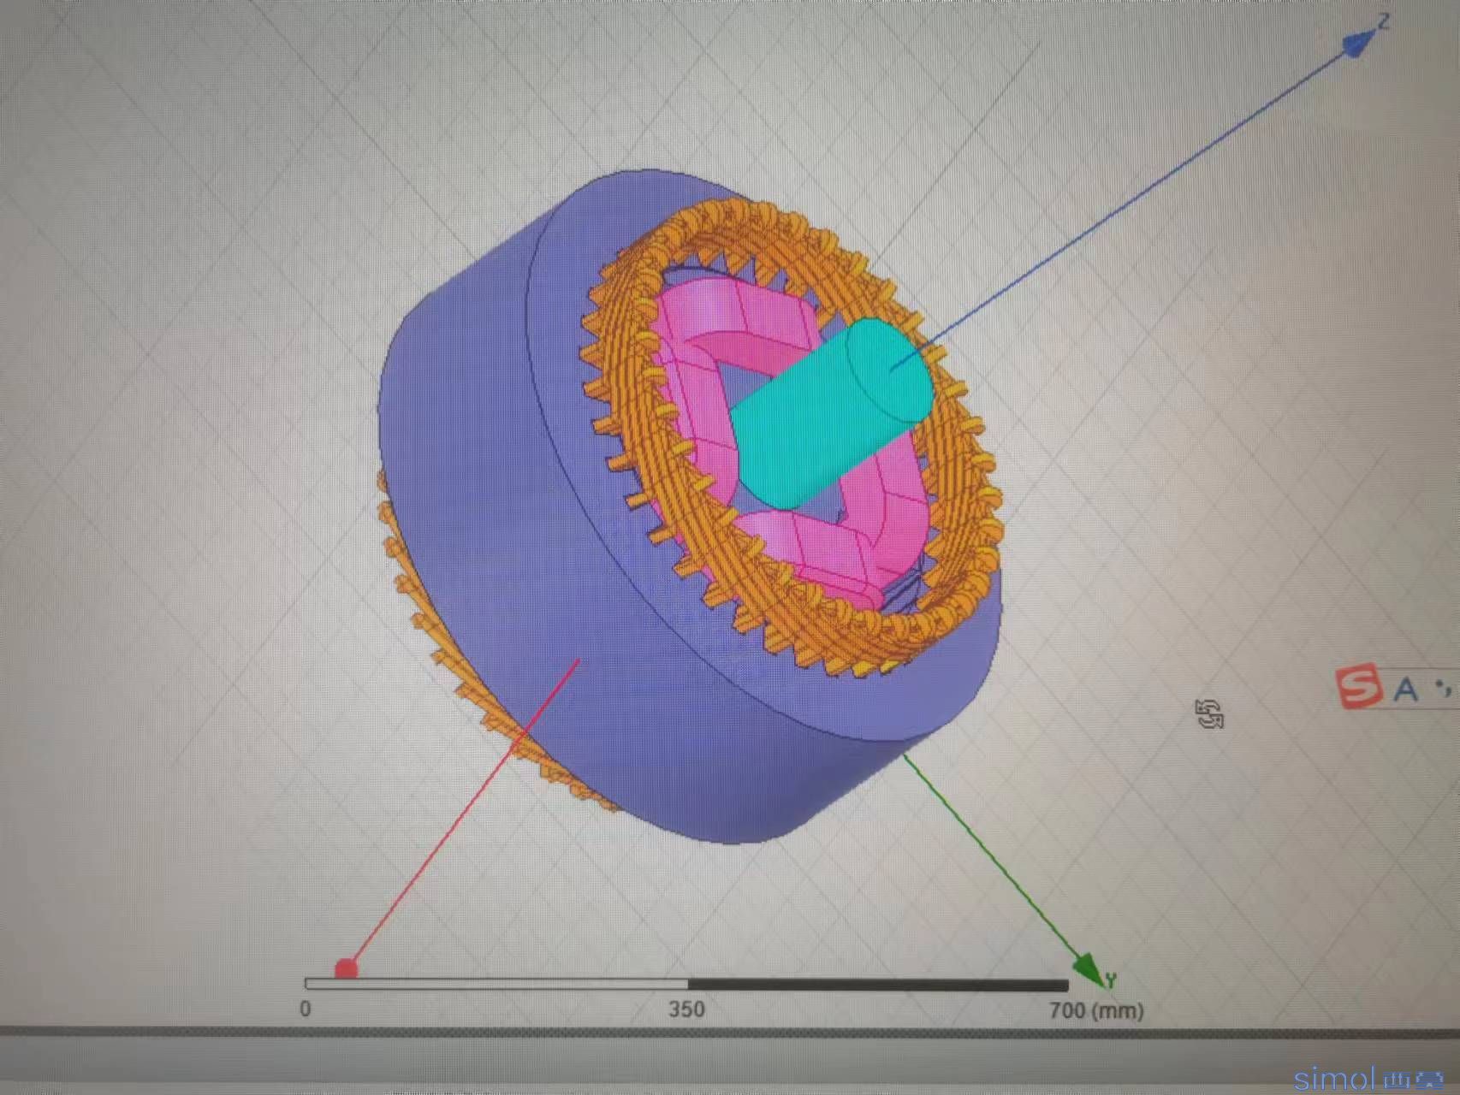Toggle the punctuation mode icon in IME bar
The image size is (1460, 1095).
(x=1444, y=687)
